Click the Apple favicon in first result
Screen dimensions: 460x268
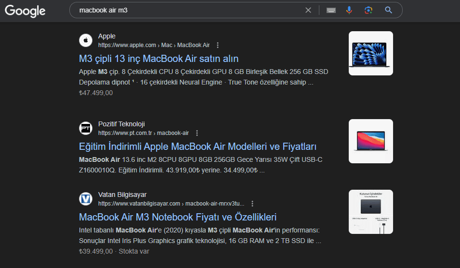[x=86, y=40]
